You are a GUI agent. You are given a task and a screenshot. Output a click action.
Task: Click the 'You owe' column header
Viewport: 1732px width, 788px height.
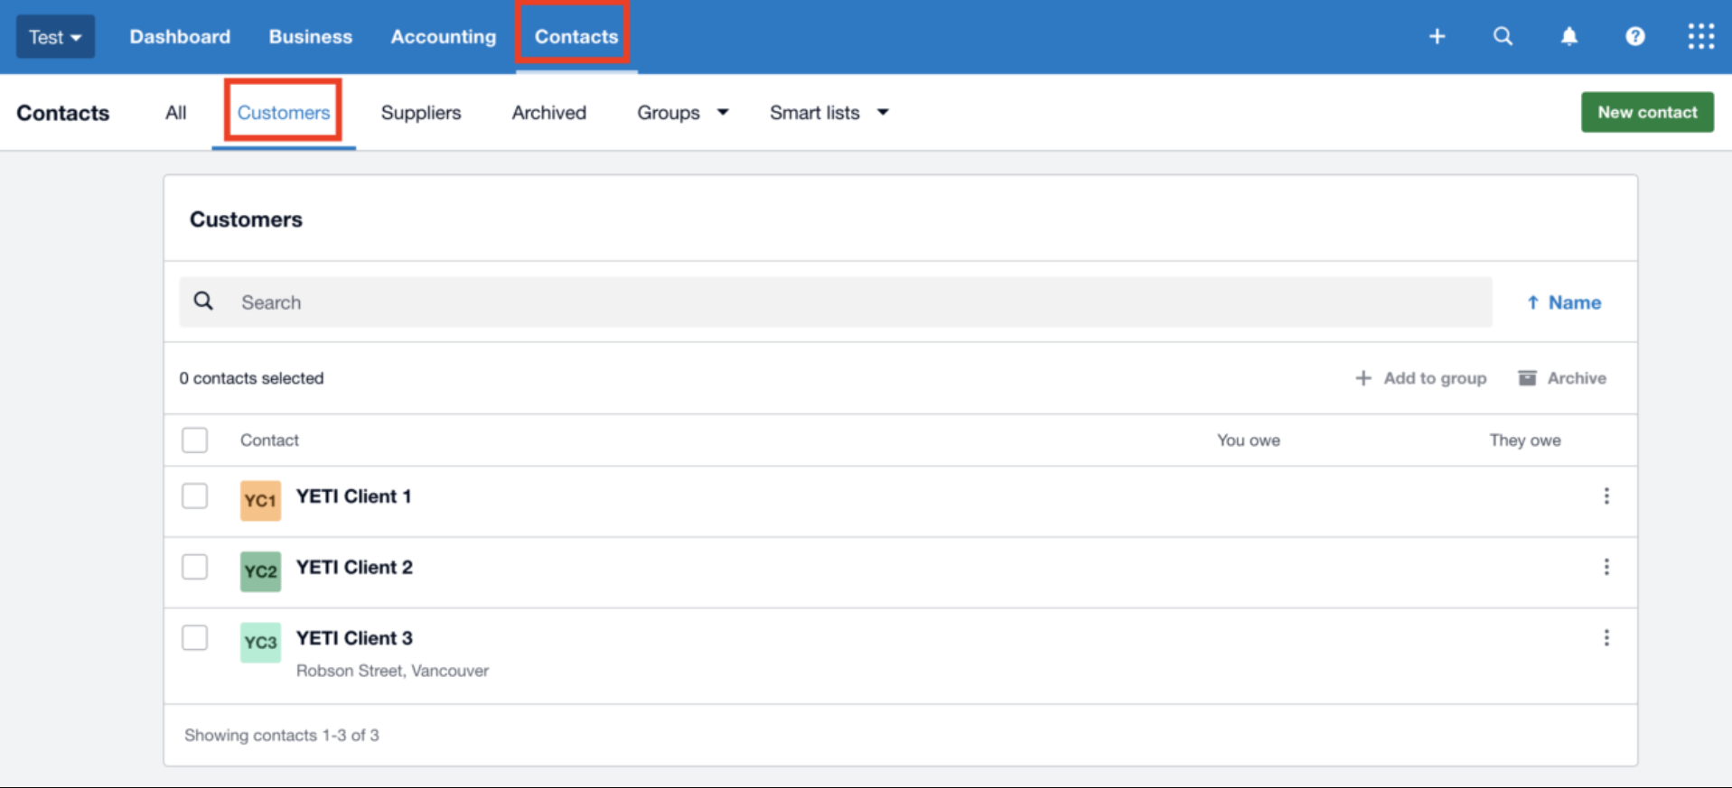[1248, 440]
